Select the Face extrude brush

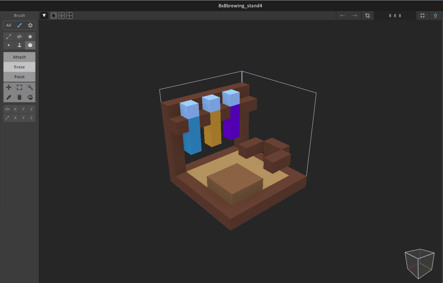coord(19,45)
